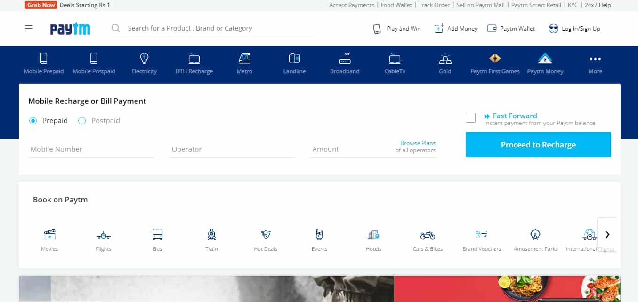Open the Landline phone icon
The width and height of the screenshot is (638, 302).
pos(294,58)
